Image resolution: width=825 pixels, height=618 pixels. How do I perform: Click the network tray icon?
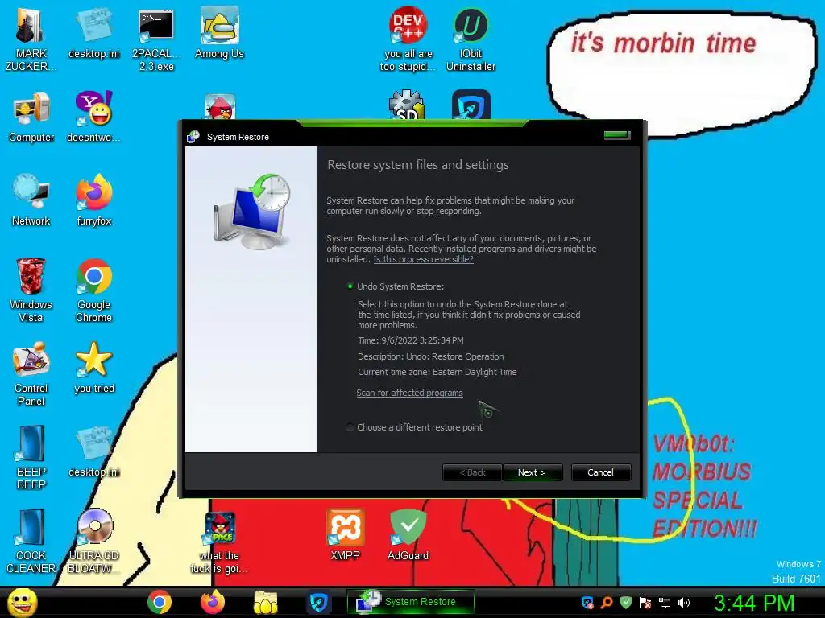point(665,603)
